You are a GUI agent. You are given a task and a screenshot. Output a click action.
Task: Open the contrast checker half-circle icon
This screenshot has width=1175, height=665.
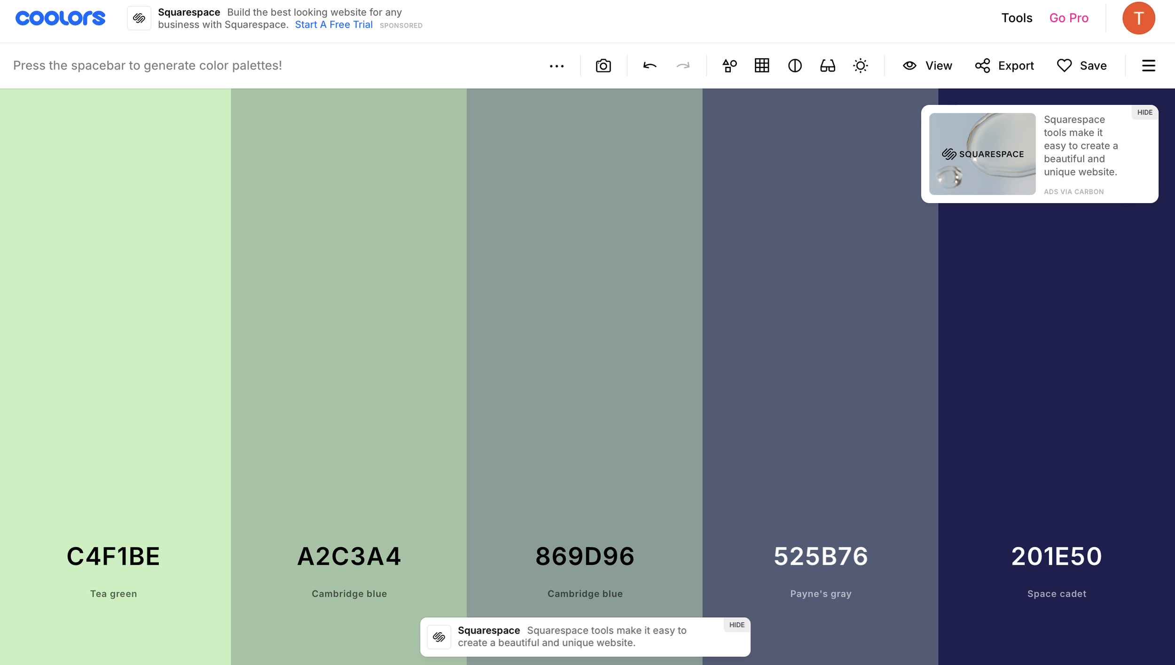tap(795, 66)
